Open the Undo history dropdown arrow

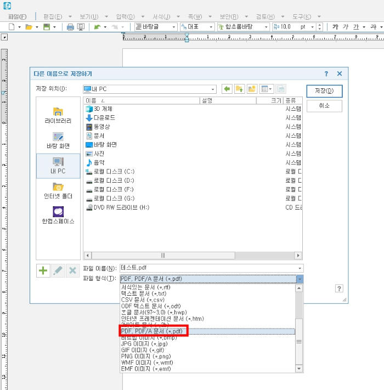tap(105, 27)
